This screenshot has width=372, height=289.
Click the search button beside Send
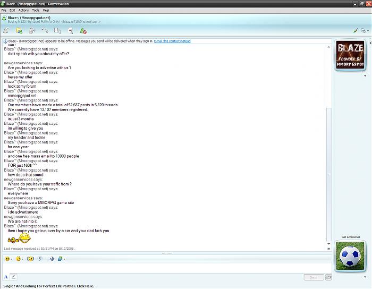328,277
